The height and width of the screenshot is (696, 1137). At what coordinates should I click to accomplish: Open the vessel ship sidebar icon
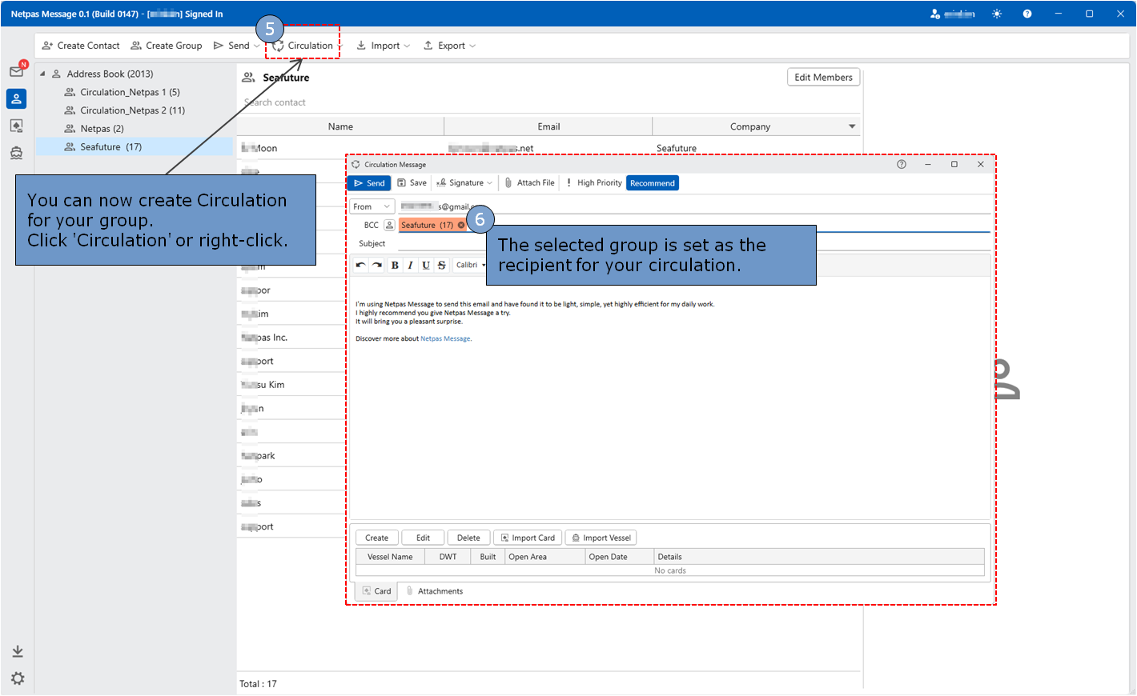[x=16, y=153]
